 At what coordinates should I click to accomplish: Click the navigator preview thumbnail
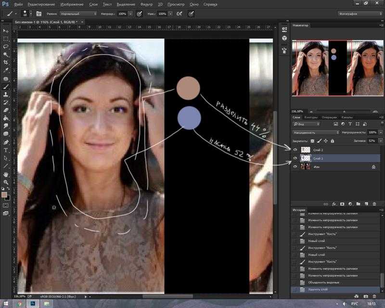click(x=337, y=68)
